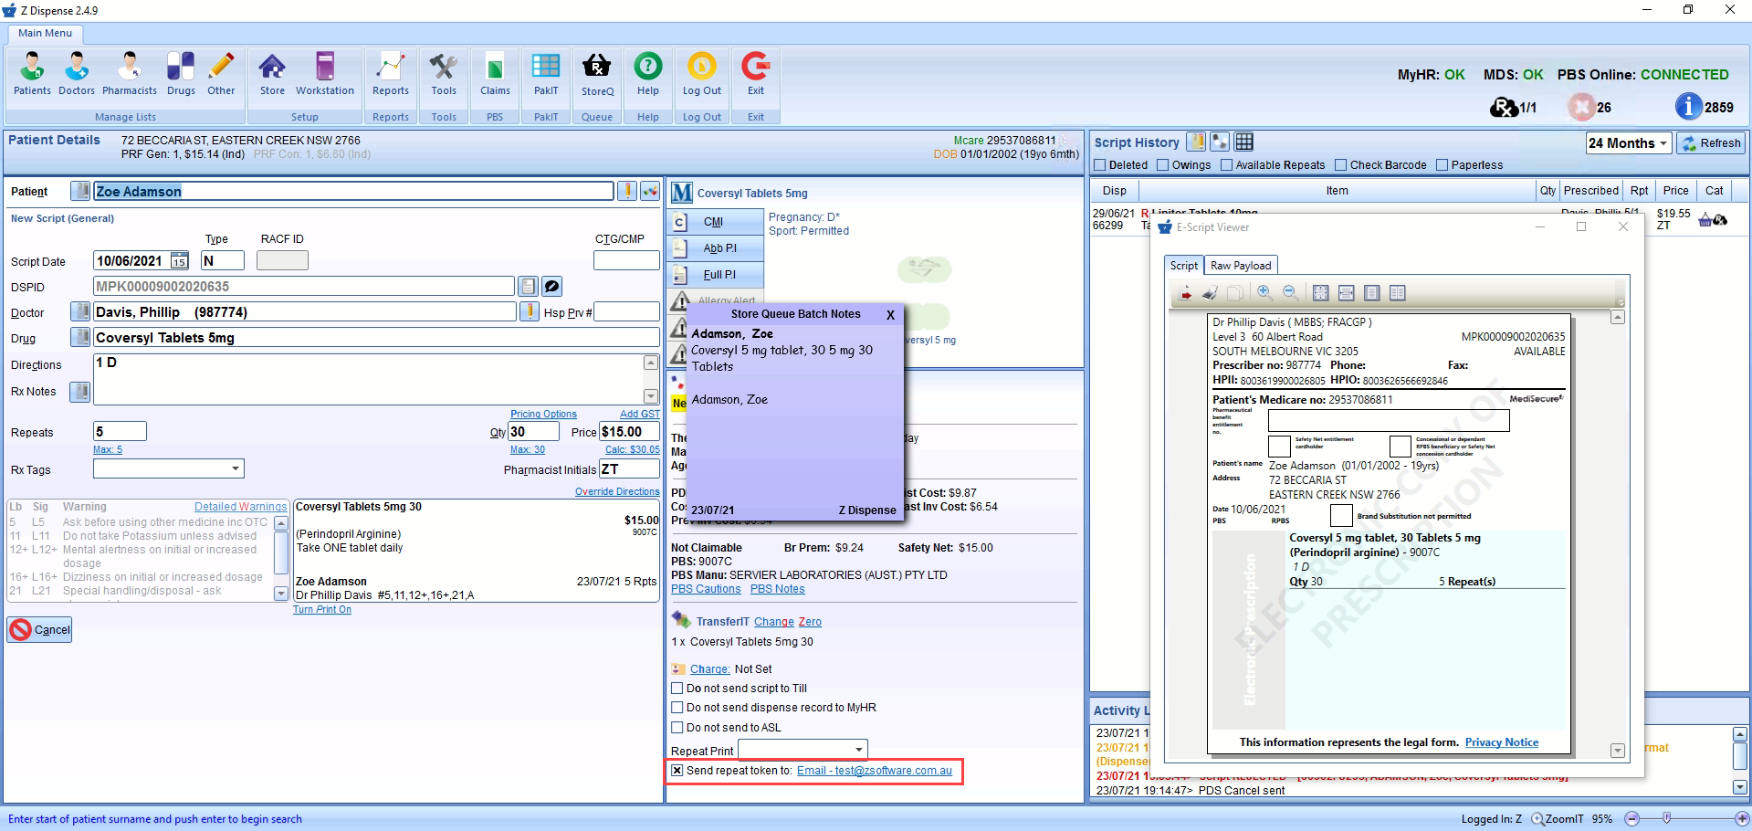Print the script in E-Script Viewer
1752x831 pixels.
point(1210,293)
